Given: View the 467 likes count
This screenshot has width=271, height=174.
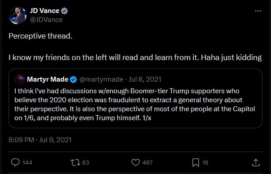Looking at the screenshot, I should 148,163.
